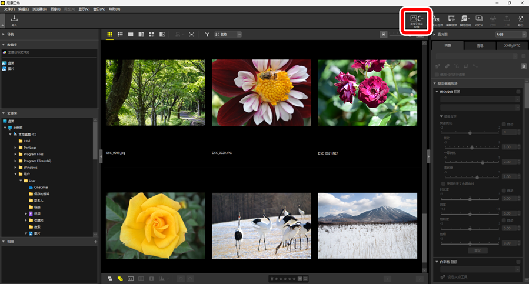This screenshot has width=529, height=284.
Task: Switch to the Info (信息) tab
Action: pos(480,45)
